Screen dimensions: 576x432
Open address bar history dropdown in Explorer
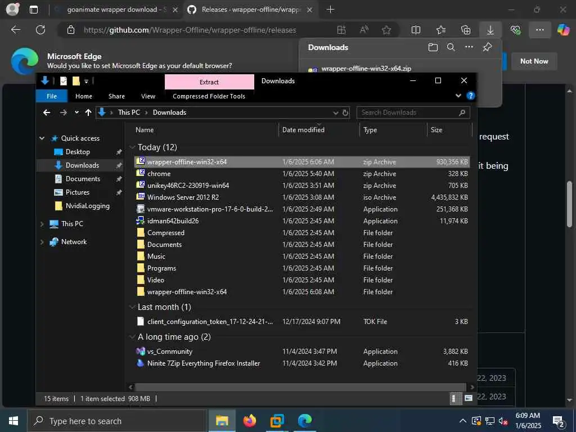(x=335, y=112)
